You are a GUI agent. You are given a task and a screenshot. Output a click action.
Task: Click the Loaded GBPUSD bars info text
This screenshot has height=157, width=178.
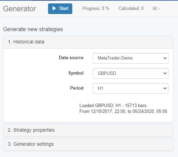[124, 108]
